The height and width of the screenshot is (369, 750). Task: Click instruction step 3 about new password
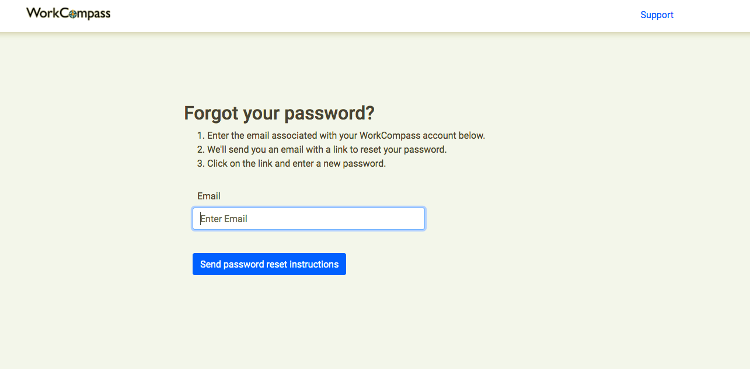tap(296, 164)
